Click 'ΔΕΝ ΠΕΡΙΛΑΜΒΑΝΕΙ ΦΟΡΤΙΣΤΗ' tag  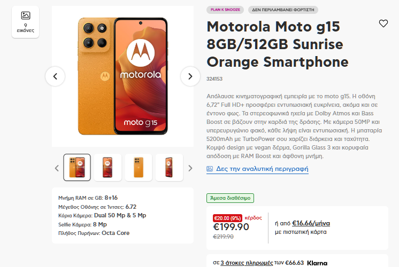coord(283,10)
